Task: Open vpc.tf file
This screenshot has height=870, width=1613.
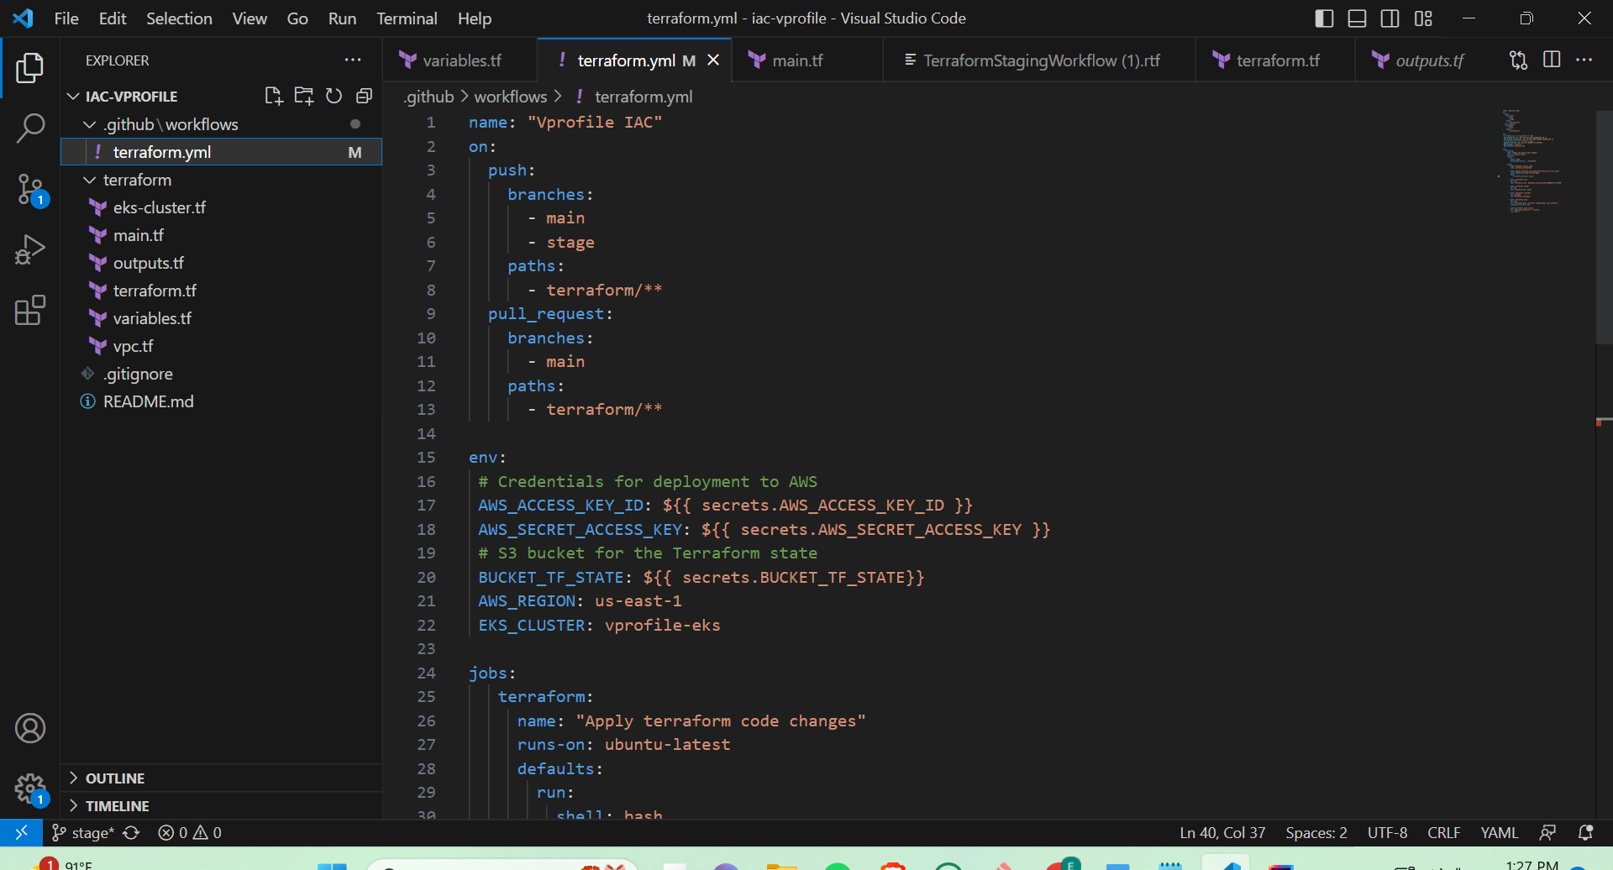Action: [x=222, y=346]
